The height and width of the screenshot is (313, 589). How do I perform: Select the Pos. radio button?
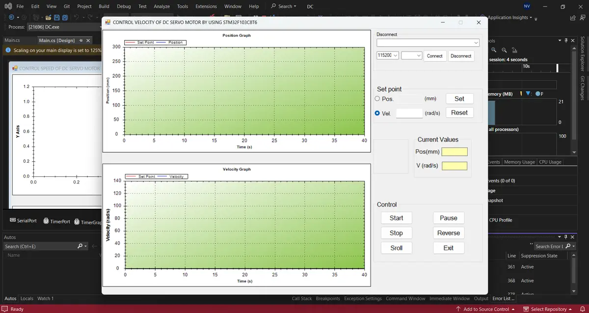(x=377, y=99)
